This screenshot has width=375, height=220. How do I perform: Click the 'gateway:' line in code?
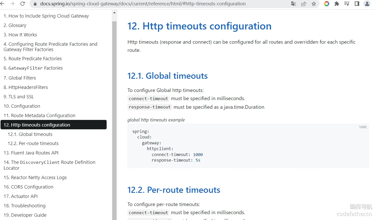point(152,143)
